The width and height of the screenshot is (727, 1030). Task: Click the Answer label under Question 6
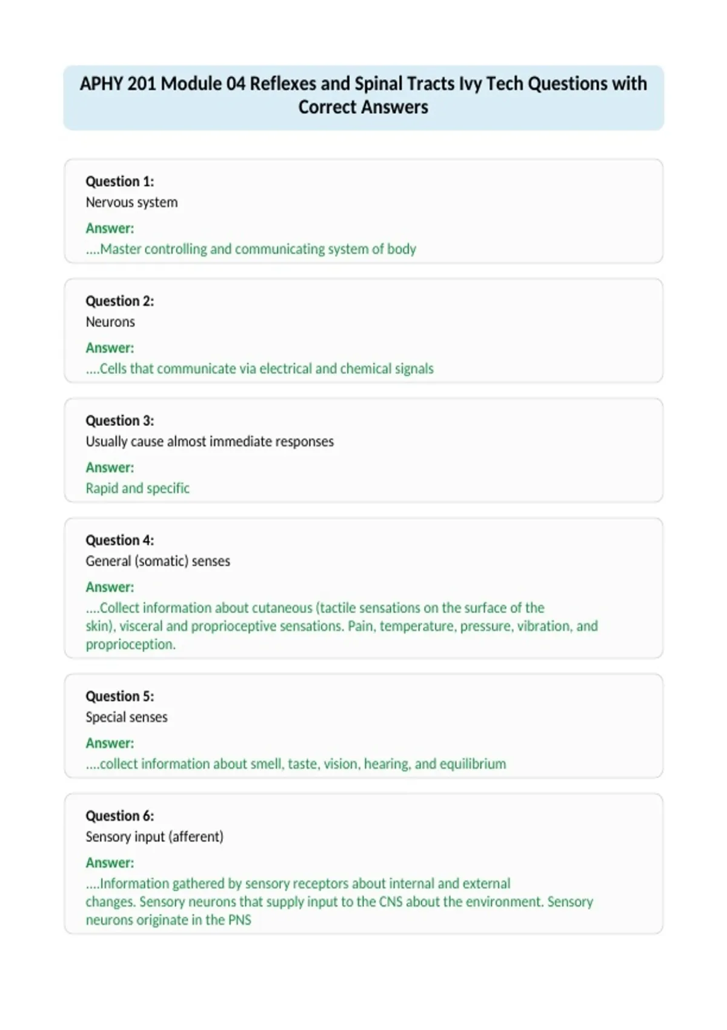[110, 863]
